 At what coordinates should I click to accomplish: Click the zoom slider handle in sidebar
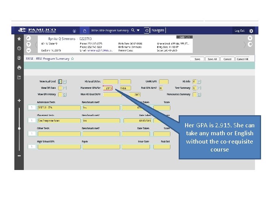(x=19, y=128)
